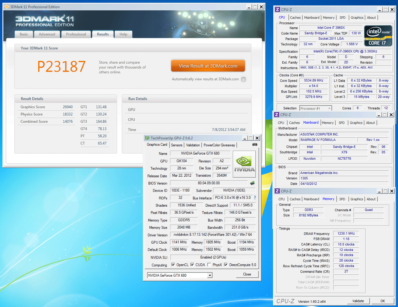Click the Physics Score value 18332
Image resolution: width=398 pixels, height=307 pixels.
tap(68, 114)
